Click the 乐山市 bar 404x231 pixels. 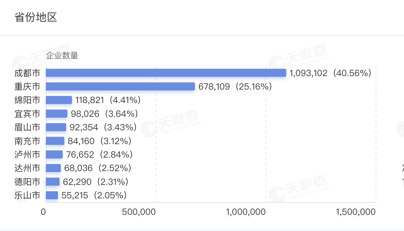click(52, 195)
